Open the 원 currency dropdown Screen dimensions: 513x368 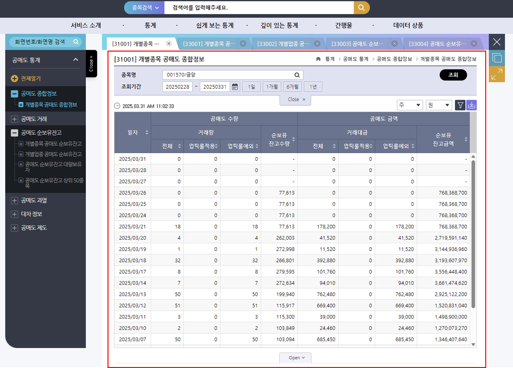(x=439, y=105)
